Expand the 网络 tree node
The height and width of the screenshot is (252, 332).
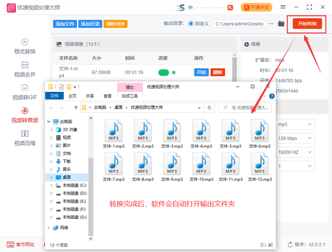tap(49, 228)
